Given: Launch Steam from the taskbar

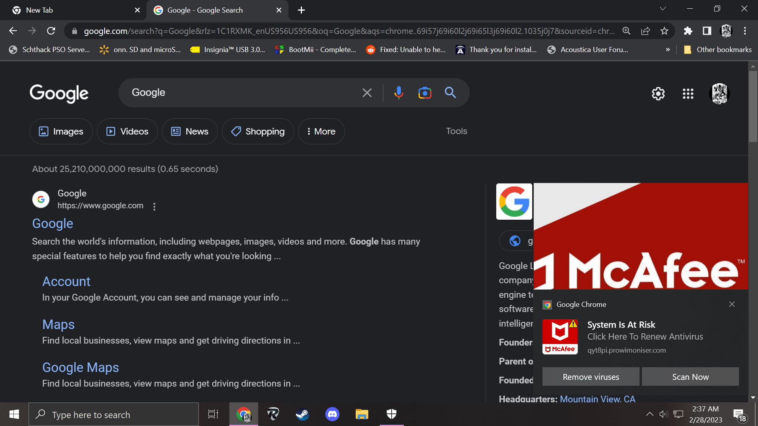Looking at the screenshot, I should pos(302,414).
